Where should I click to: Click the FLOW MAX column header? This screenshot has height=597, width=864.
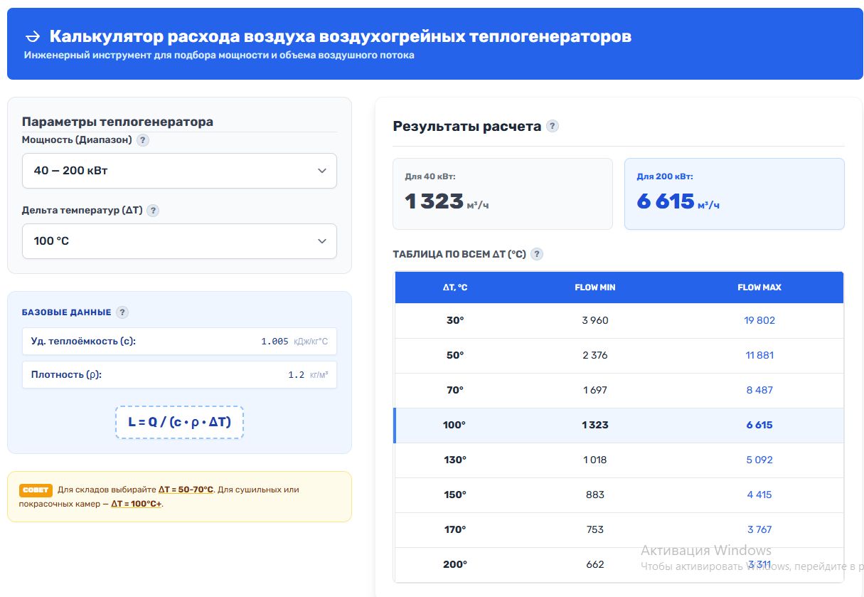759,287
